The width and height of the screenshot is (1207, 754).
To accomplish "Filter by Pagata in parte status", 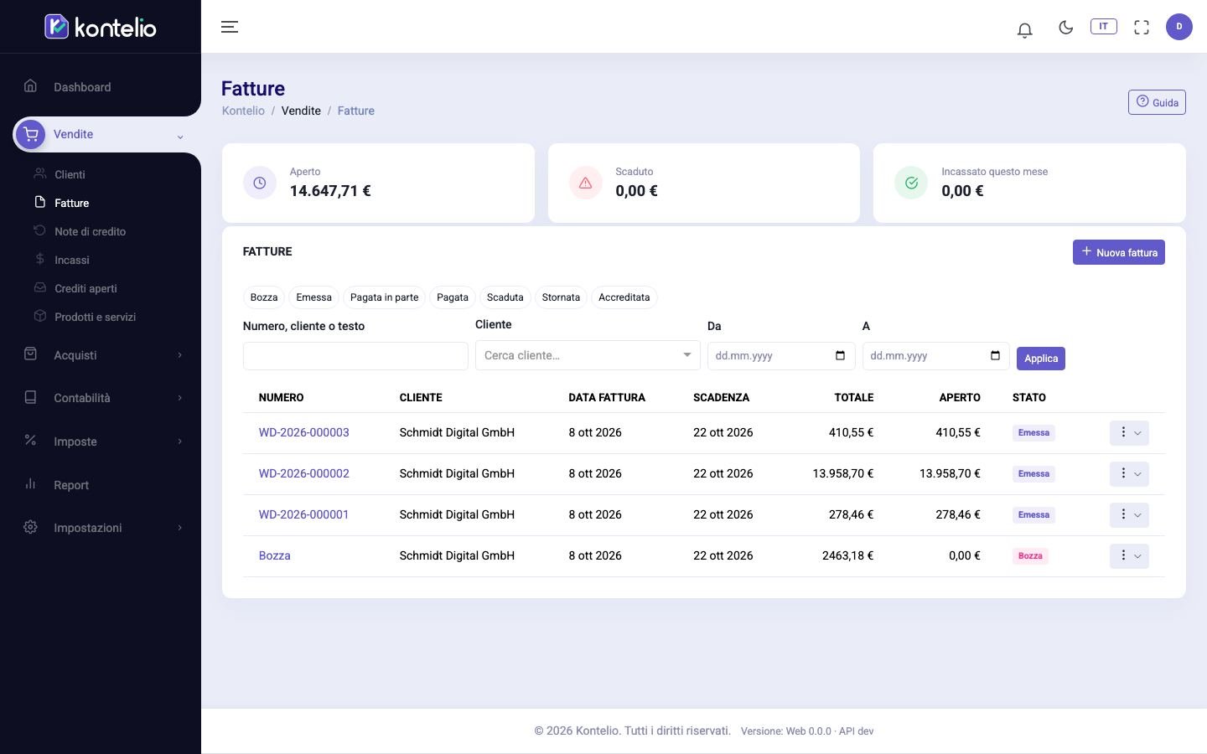I will (384, 297).
